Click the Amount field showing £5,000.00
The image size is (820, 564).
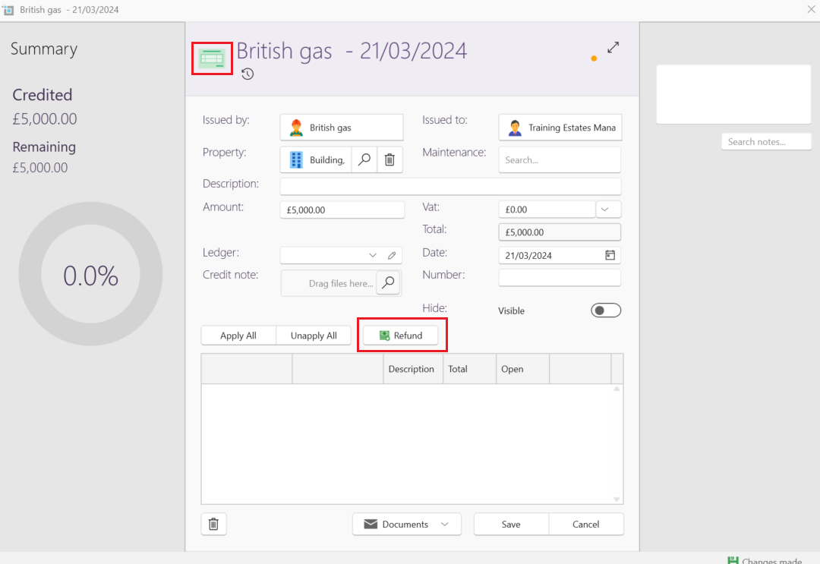click(342, 210)
